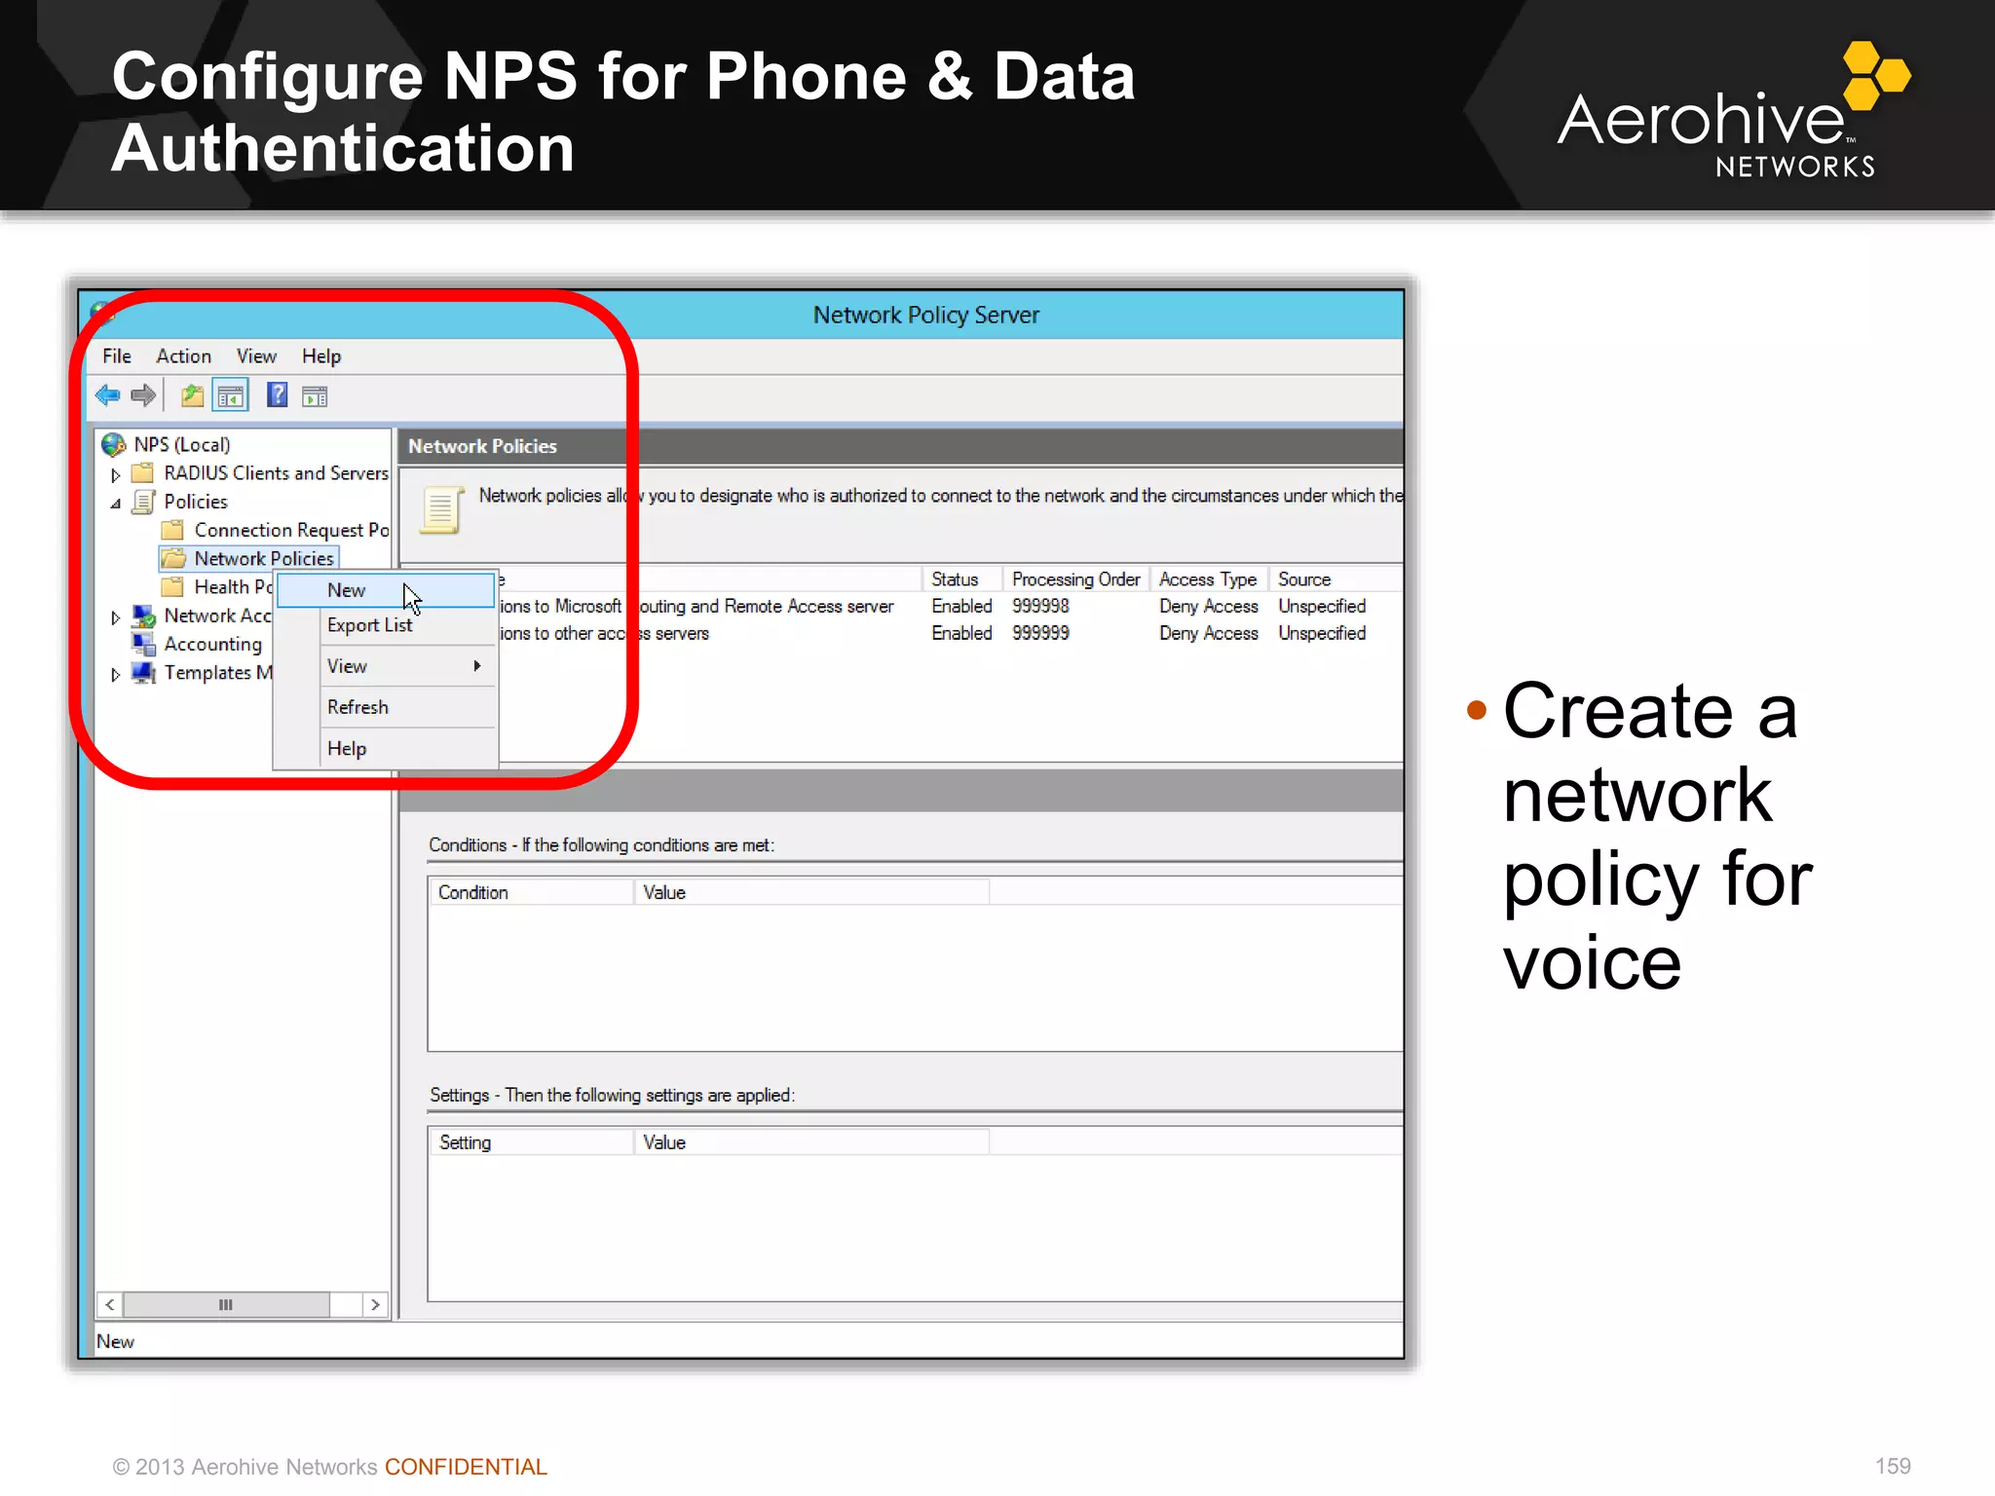1995x1496 pixels.
Task: Sort by the Status column header
Action: (962, 580)
